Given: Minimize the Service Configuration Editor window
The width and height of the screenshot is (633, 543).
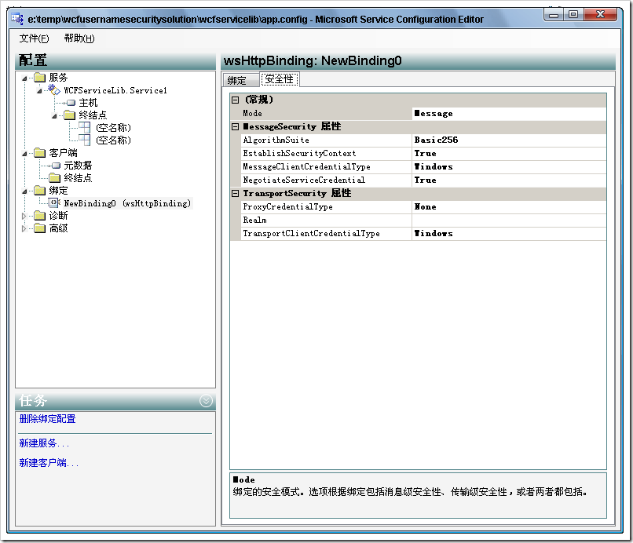Looking at the screenshot, I should click(554, 15).
